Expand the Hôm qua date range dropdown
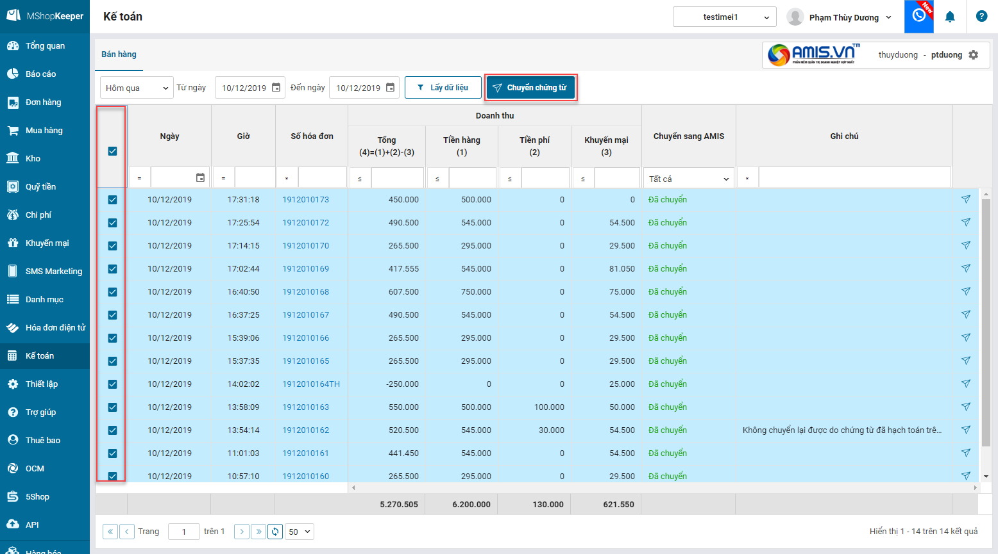 coord(137,88)
